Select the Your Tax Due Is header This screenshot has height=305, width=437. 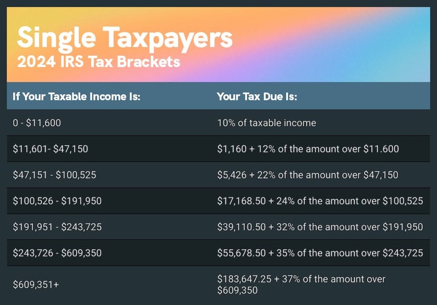coord(257,97)
